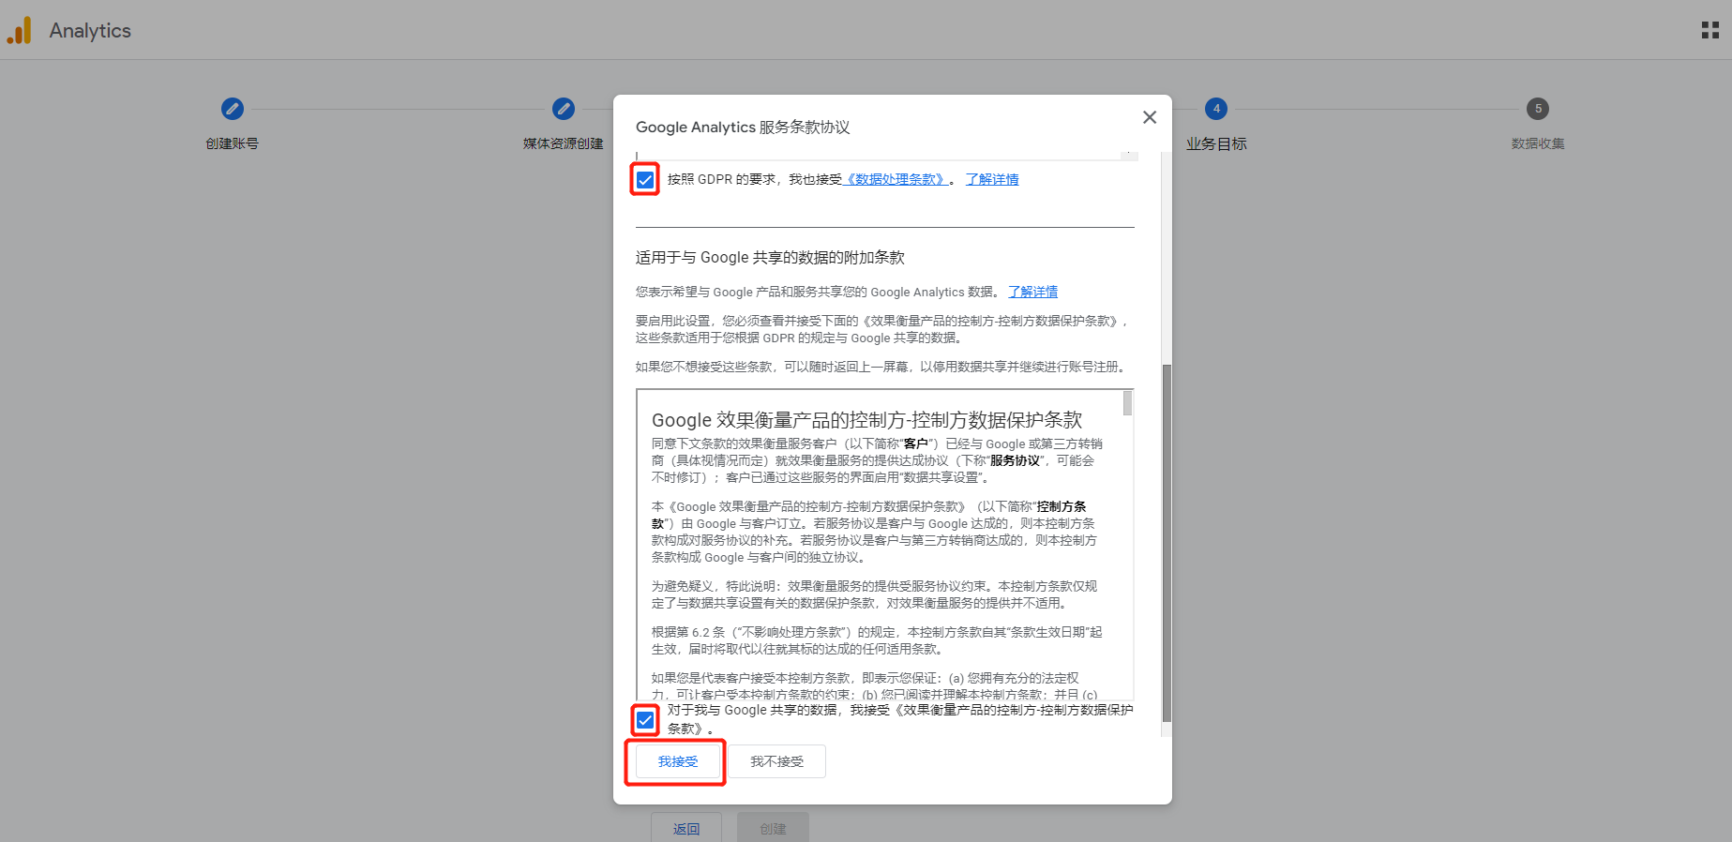The image size is (1732, 842).
Task: Open 了解详情 link beside GDPR checkbox
Action: tap(992, 179)
